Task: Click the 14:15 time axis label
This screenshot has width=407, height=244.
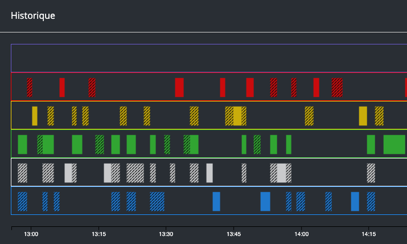Action: tap(368, 234)
